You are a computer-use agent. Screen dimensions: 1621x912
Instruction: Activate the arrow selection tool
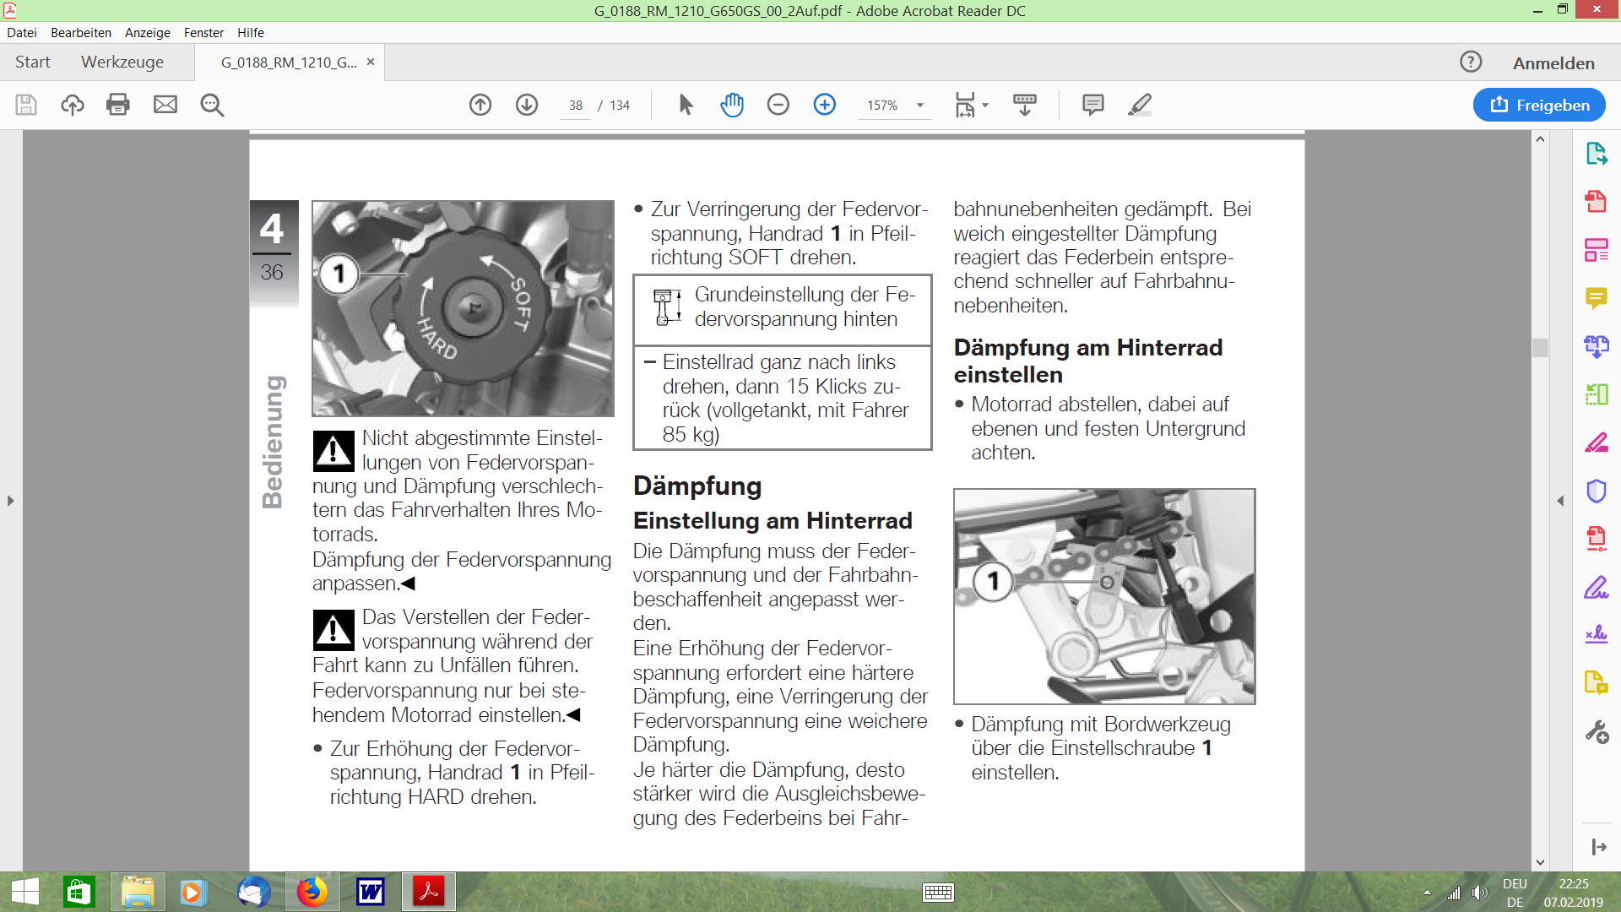tap(686, 105)
